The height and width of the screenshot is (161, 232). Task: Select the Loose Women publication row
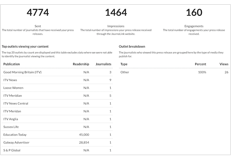pos(57,88)
